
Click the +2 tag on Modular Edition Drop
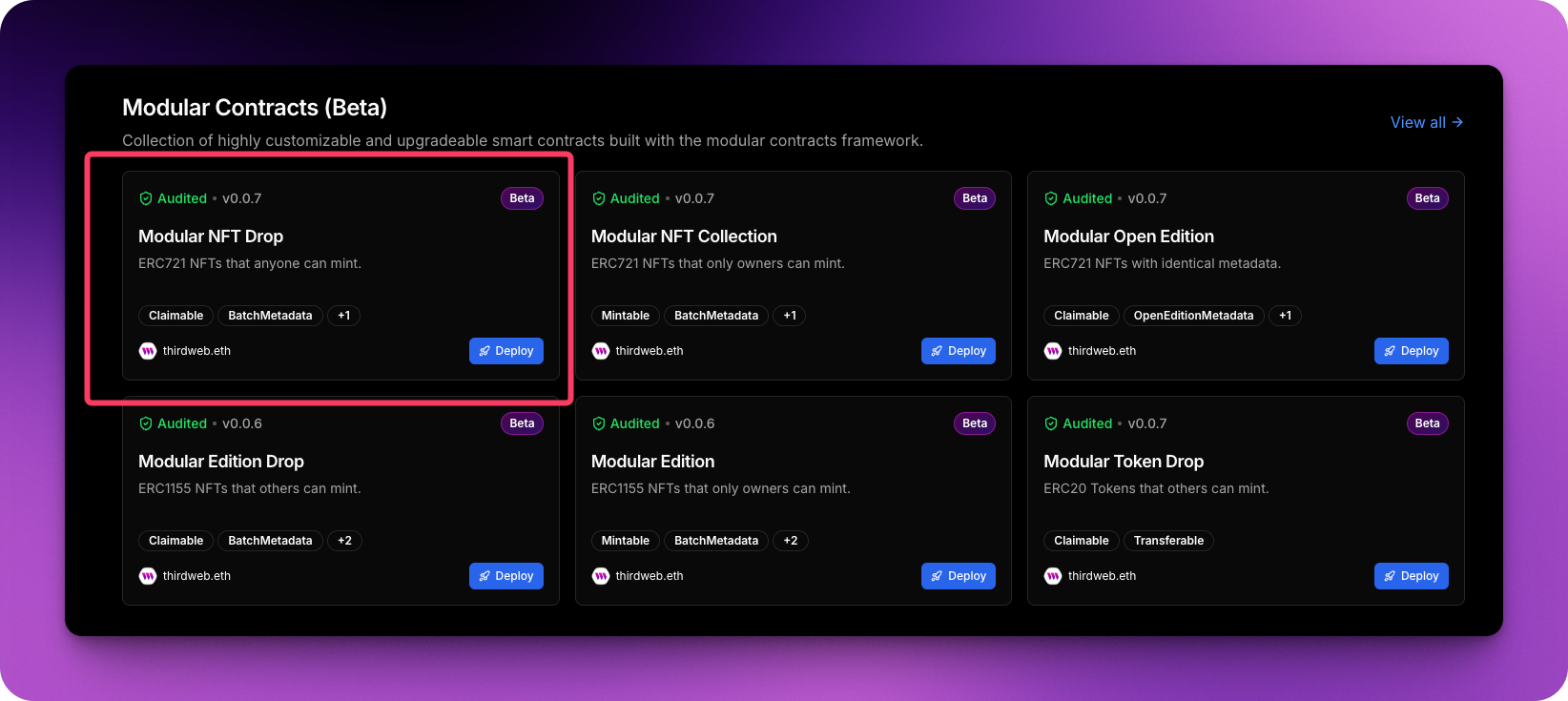[x=344, y=541]
